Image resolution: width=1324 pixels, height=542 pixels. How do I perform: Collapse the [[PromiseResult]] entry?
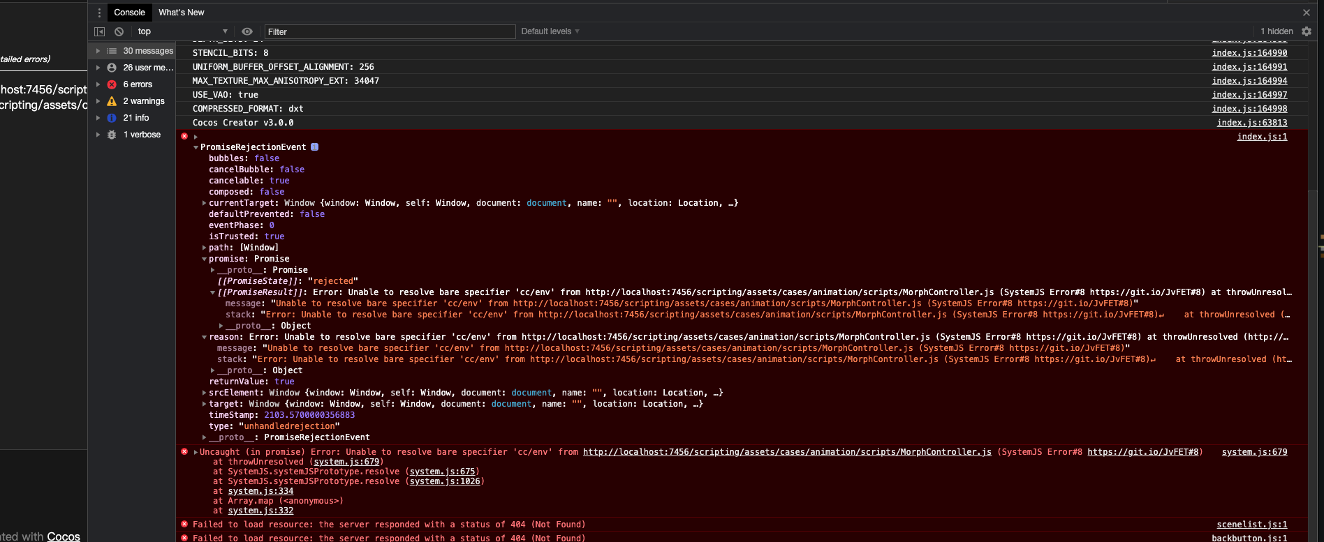click(212, 292)
